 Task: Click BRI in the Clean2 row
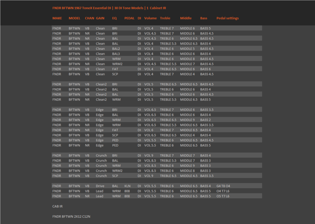coord(114,84)
